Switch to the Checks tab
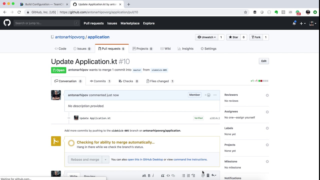The image size is (320, 180). tap(128, 81)
